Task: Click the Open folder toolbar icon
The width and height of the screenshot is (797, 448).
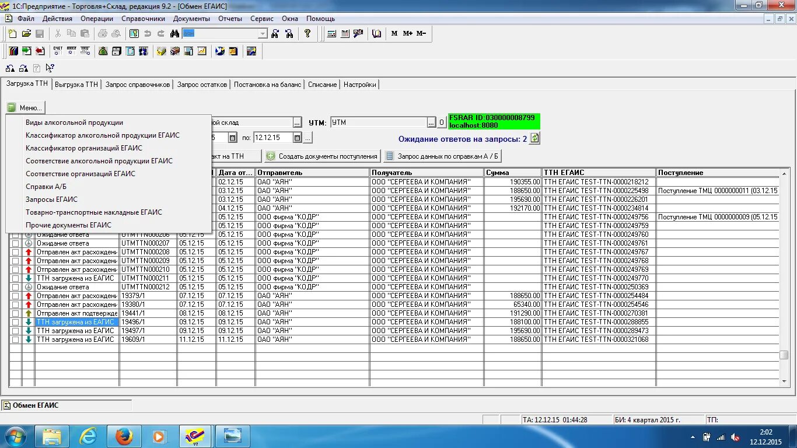Action: pyautogui.click(x=26, y=34)
